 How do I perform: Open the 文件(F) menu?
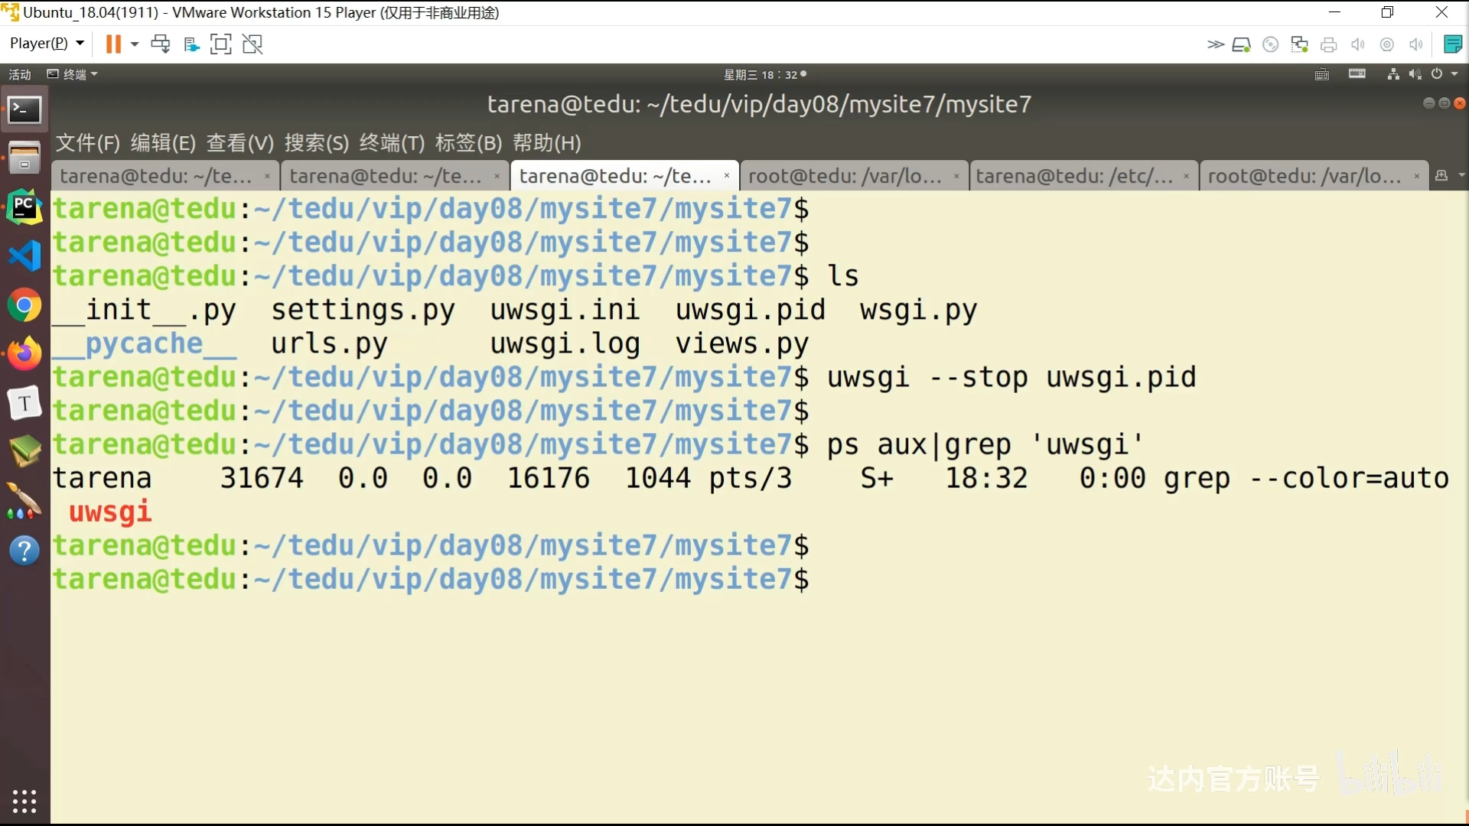[88, 142]
